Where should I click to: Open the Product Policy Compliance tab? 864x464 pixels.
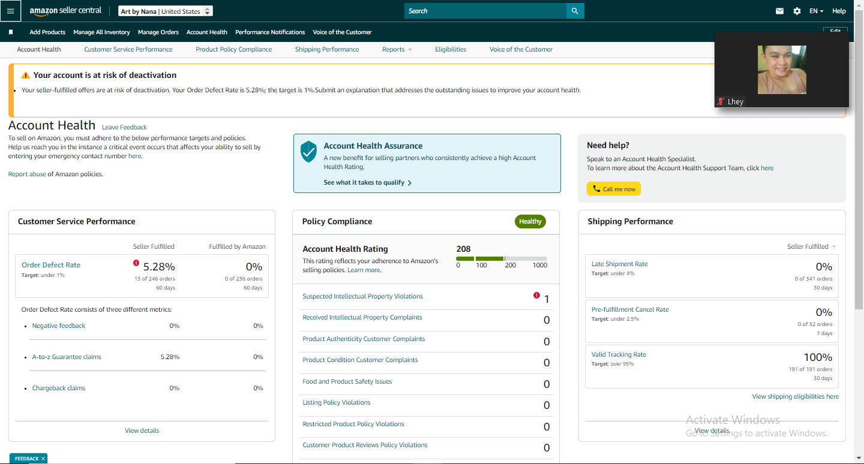[234, 49]
